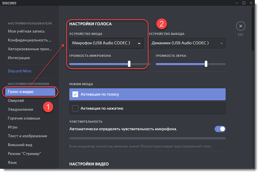Open 'Моя учётная запись' settings
Image resolution: width=260 pixels, height=174 pixels.
point(26,31)
